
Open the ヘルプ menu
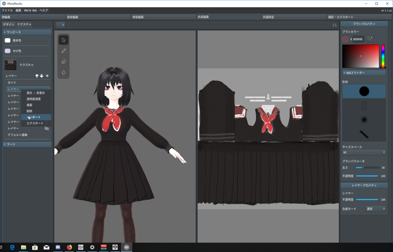click(x=44, y=10)
